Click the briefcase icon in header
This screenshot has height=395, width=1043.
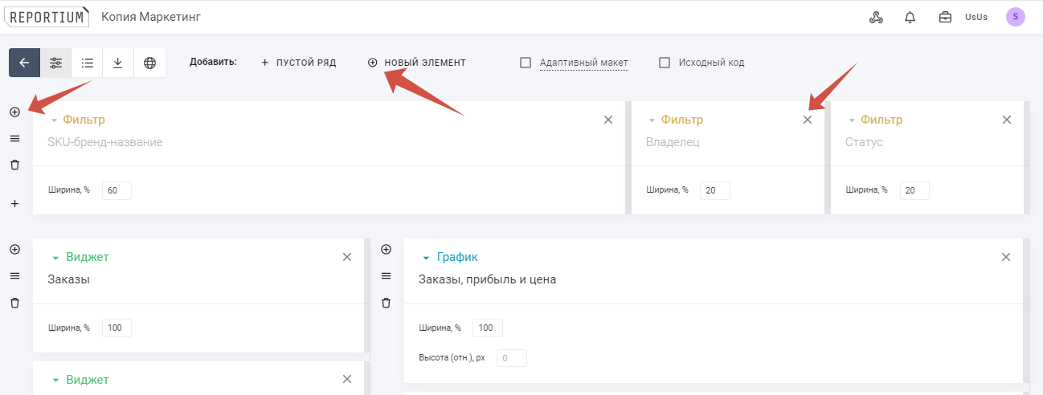(x=945, y=17)
